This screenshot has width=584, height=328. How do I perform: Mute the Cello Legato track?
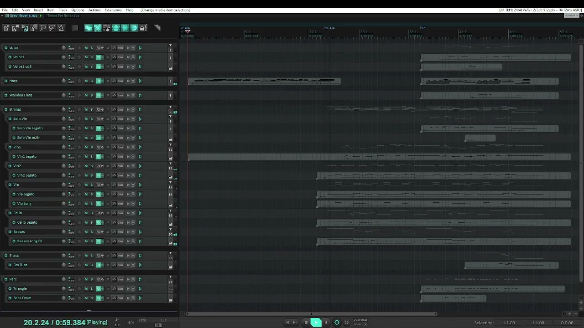86,222
